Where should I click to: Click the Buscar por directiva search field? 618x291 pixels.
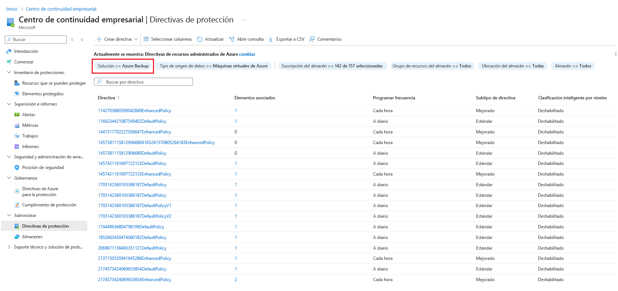pos(143,82)
